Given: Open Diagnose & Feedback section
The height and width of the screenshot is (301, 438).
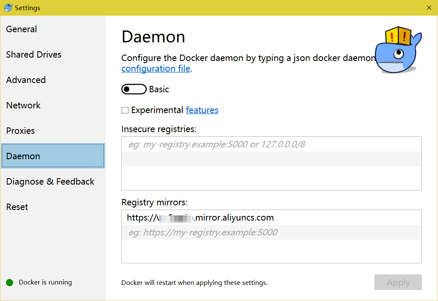Looking at the screenshot, I should click(53, 181).
